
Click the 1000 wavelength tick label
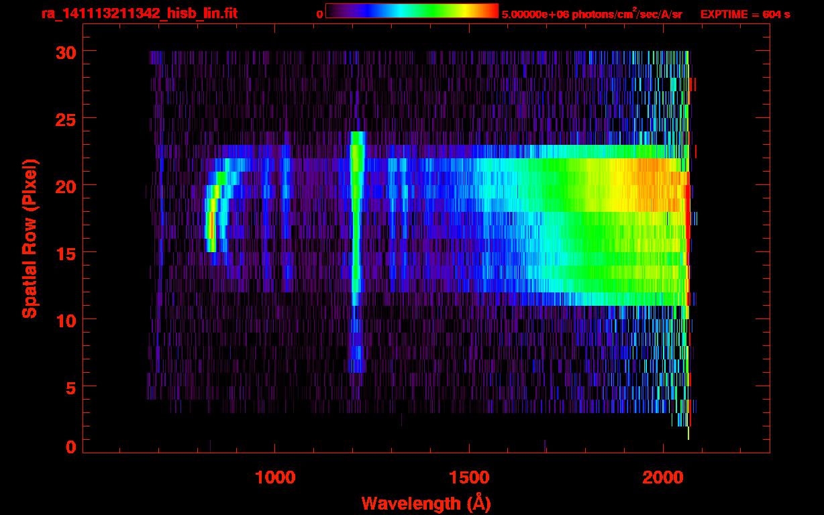pyautogui.click(x=275, y=477)
